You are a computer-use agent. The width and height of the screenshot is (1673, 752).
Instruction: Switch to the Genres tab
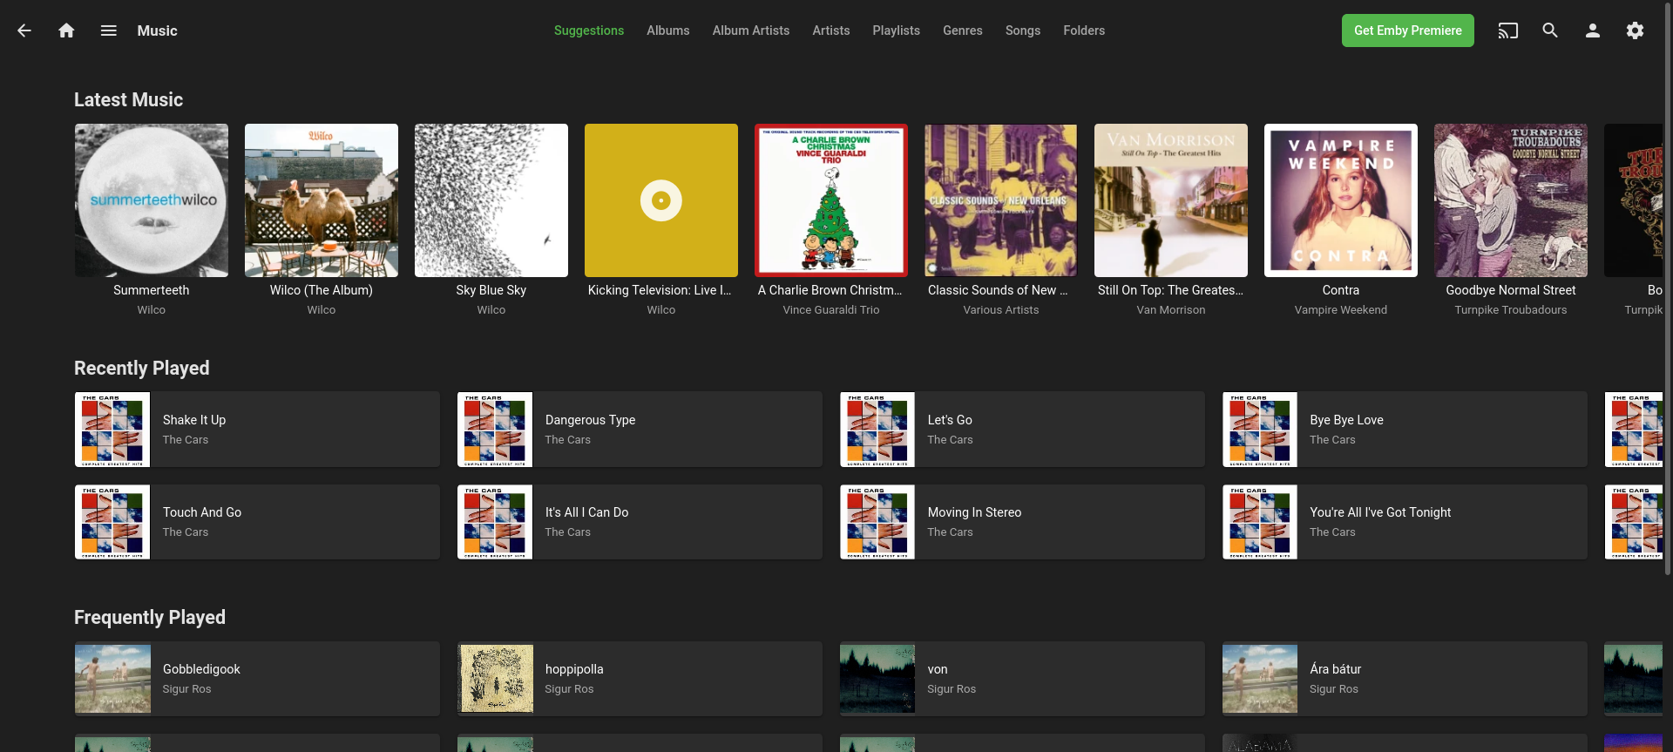pyautogui.click(x=963, y=30)
